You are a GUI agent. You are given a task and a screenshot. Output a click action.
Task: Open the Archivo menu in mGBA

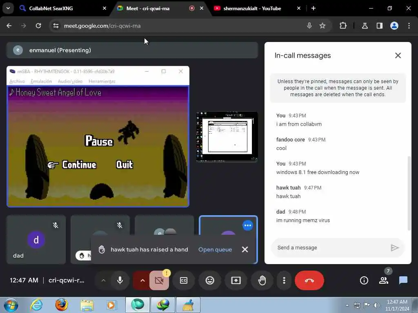pyautogui.click(x=17, y=82)
